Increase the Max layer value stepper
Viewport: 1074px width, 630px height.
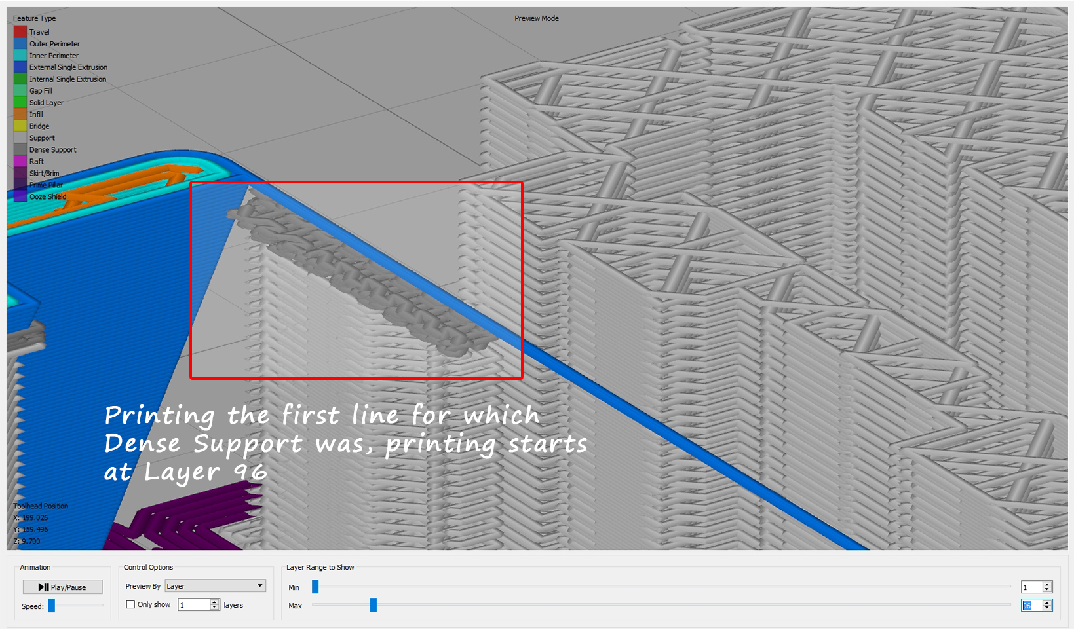click(1048, 602)
